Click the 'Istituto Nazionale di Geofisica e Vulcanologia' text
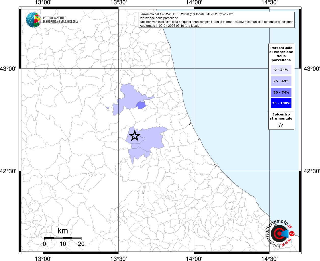Screen dimensions: 320x261 coord(60,20)
